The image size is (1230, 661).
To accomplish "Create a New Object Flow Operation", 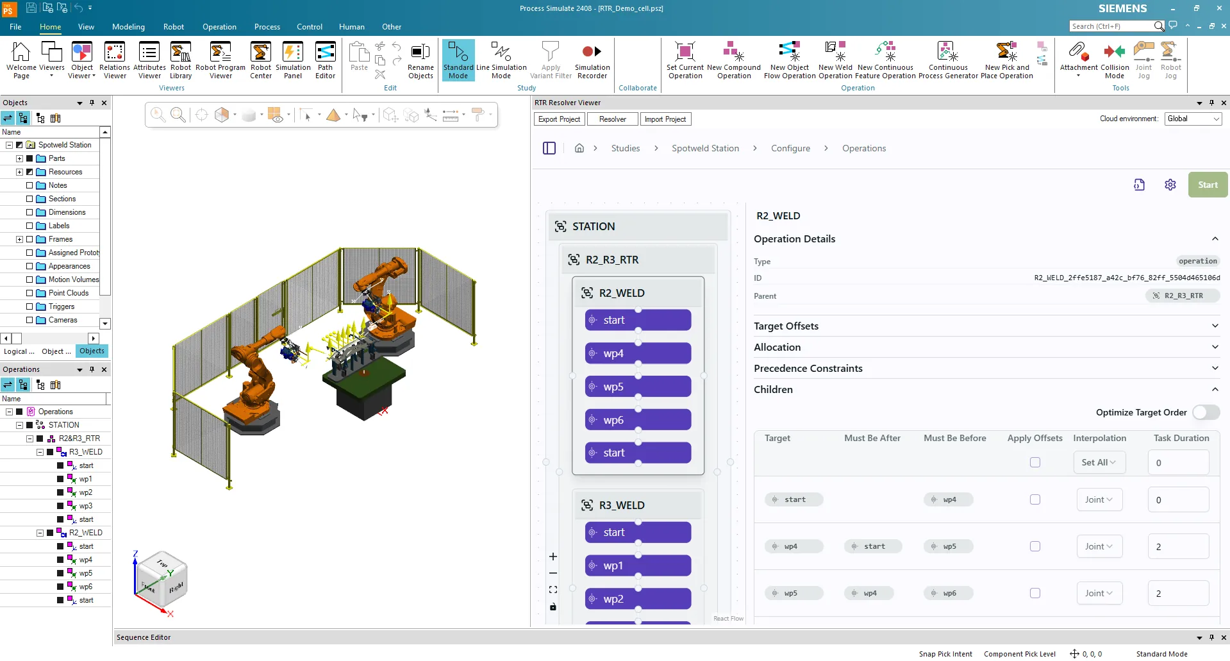I will (x=790, y=60).
